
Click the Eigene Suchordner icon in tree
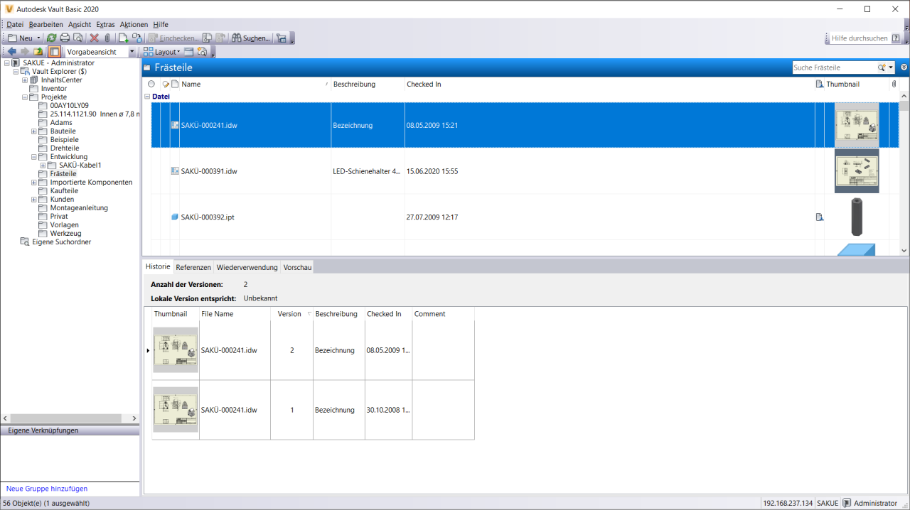[25, 242]
